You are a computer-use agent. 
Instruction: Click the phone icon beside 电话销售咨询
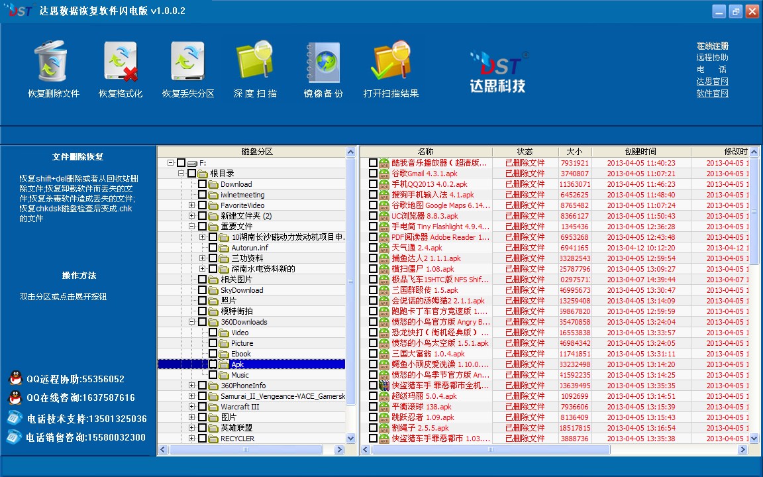[14, 437]
